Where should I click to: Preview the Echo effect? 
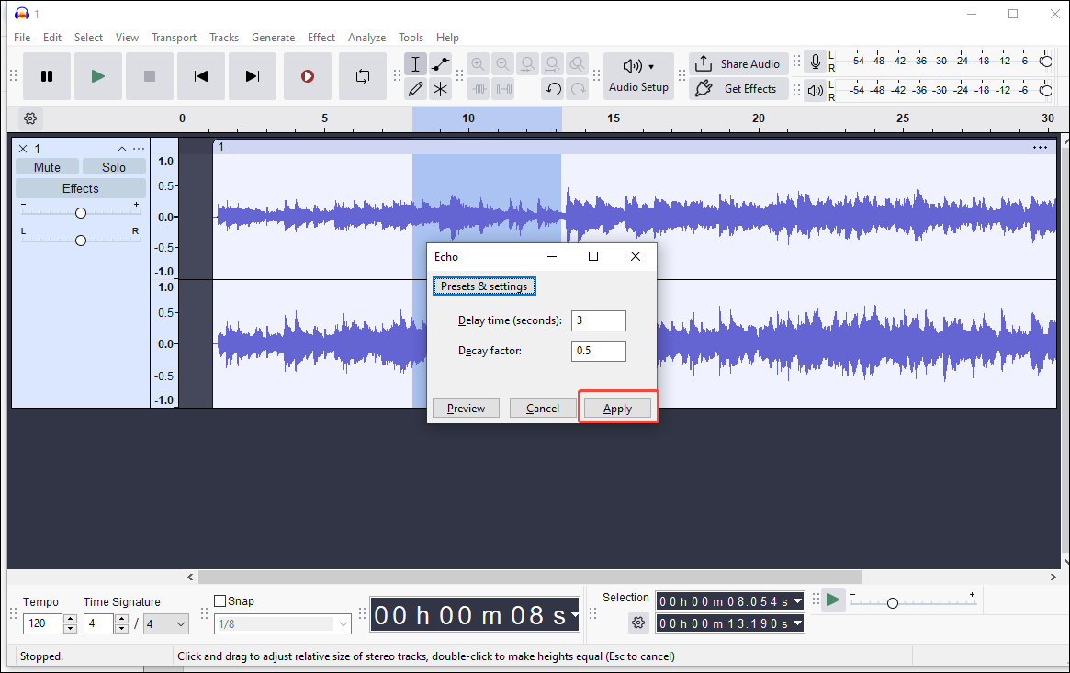point(466,408)
